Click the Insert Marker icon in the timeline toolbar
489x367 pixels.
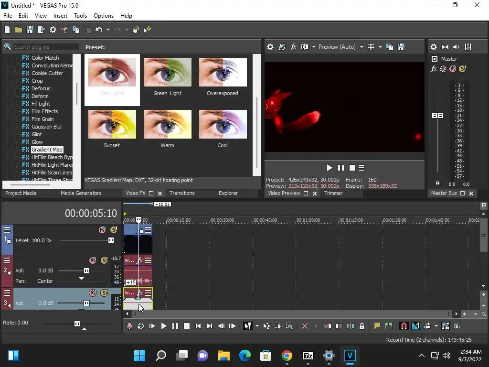(377, 326)
